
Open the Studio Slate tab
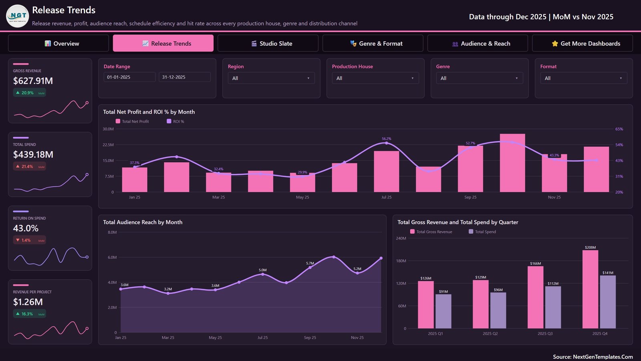click(x=268, y=43)
